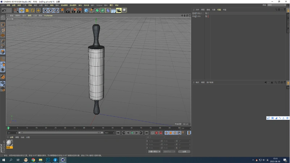Play animation forwards green button
The height and width of the screenshot is (163, 290).
[132, 133]
